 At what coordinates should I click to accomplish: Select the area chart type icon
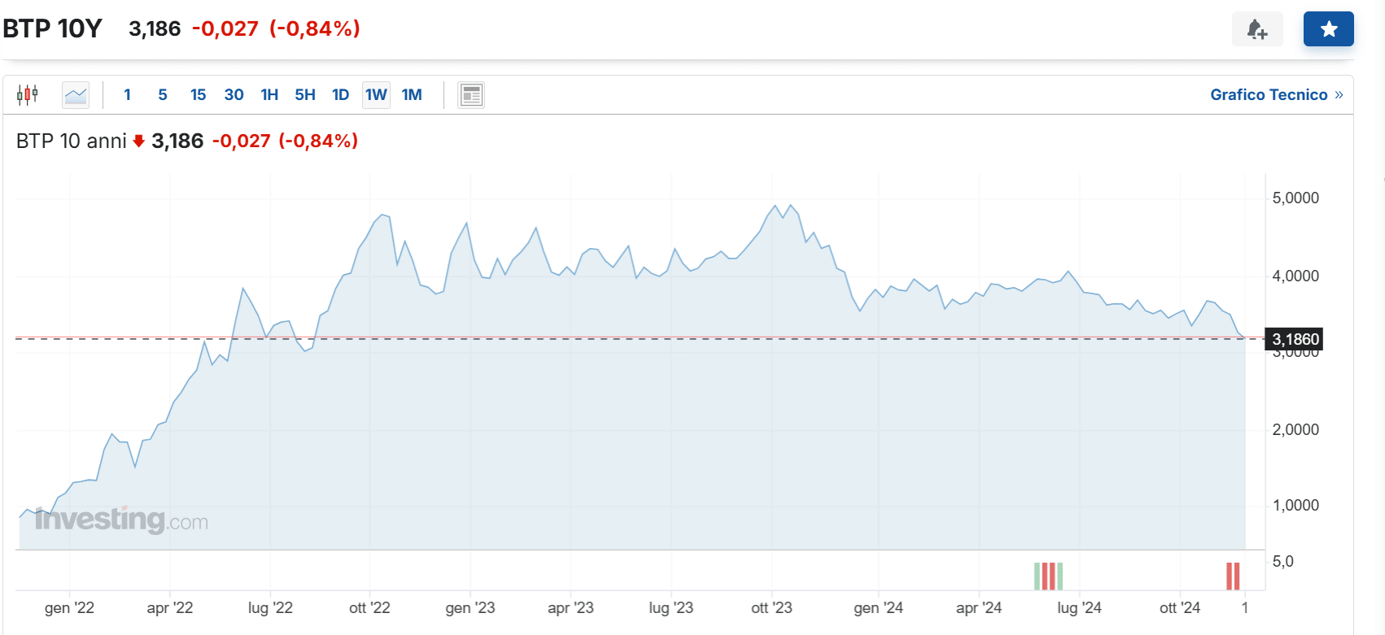[76, 95]
